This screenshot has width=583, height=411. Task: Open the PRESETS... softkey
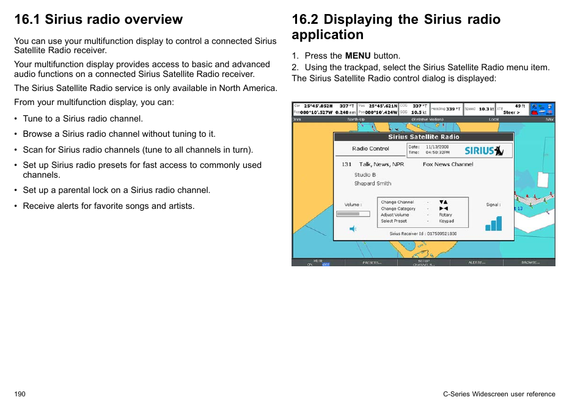click(372, 263)
